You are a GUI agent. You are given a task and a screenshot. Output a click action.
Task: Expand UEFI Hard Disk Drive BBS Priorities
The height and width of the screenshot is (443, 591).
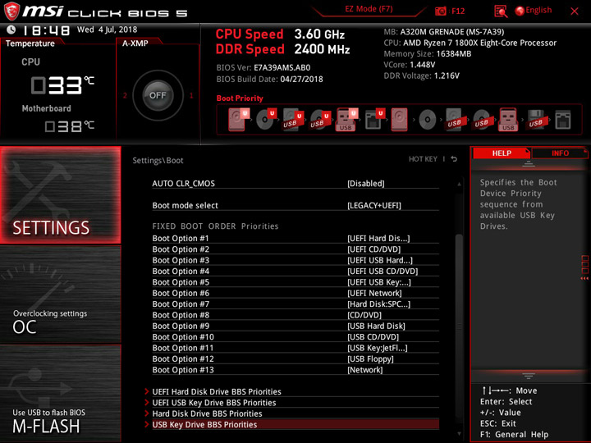291,391
